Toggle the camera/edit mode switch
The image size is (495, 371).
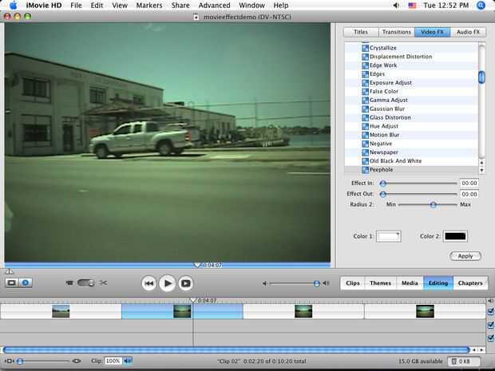point(85,282)
